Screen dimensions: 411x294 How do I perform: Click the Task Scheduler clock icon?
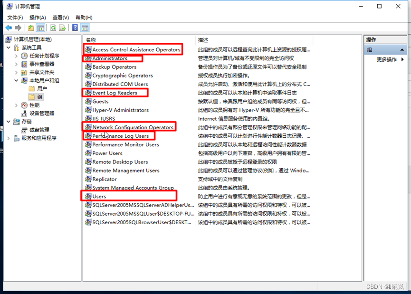click(24, 56)
